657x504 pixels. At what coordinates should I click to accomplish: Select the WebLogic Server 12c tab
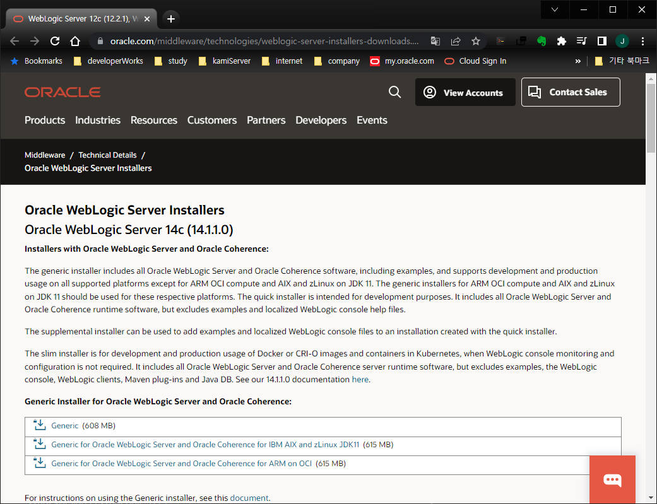pyautogui.click(x=81, y=19)
